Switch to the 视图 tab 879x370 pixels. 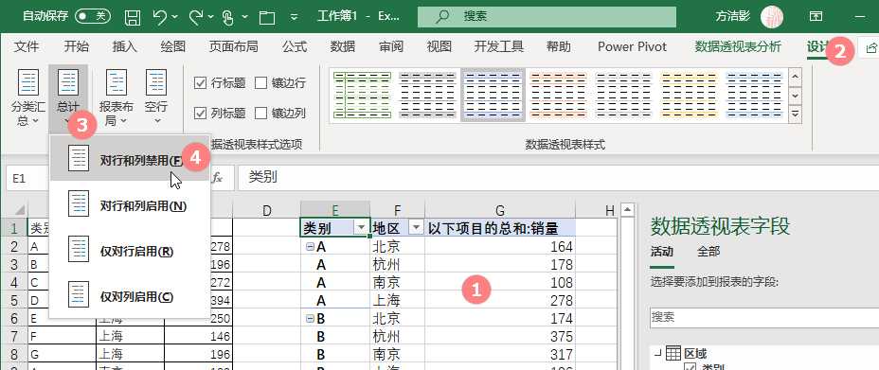tap(439, 47)
